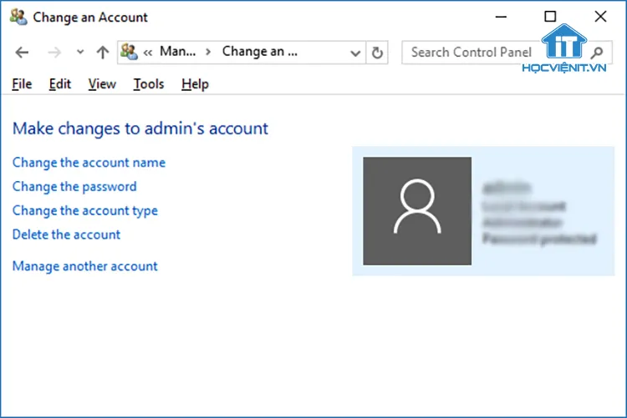Click the title bar window icon

pyautogui.click(x=18, y=17)
